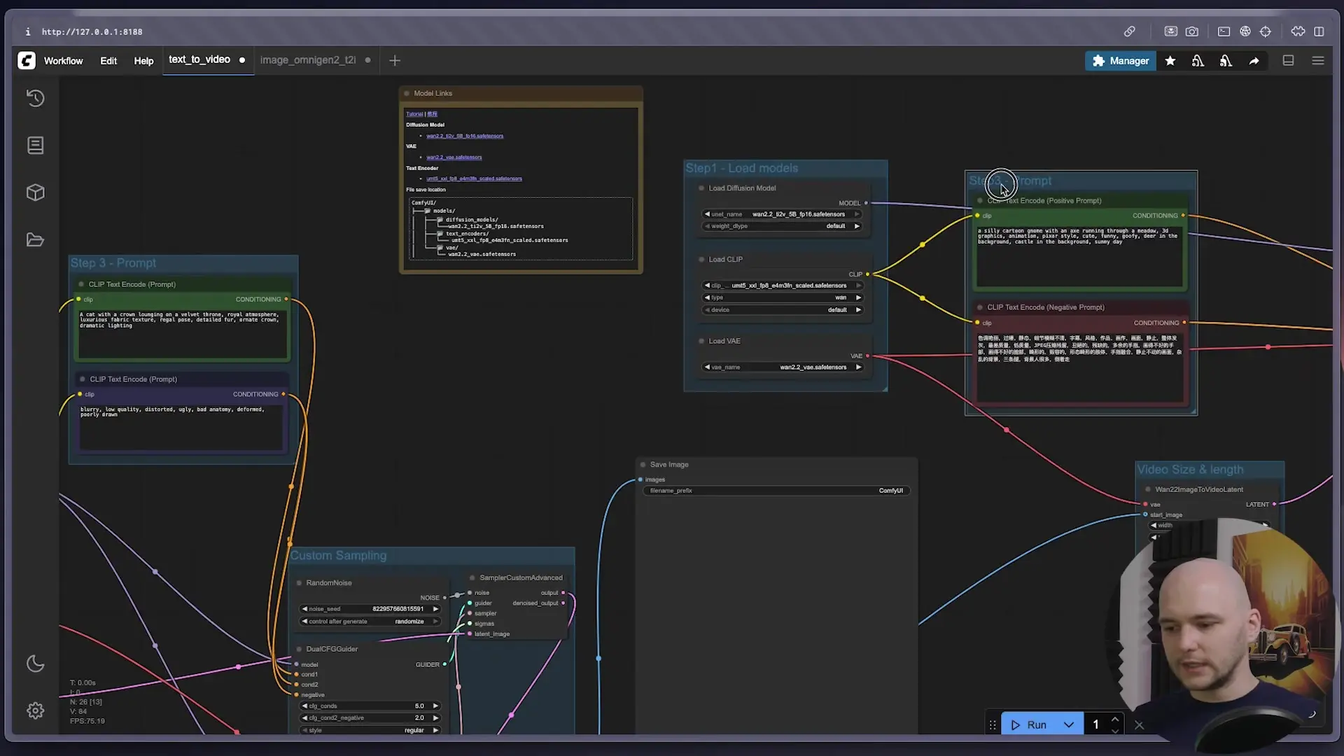
Task: Collapse the SamplerCustomAdvanced node dot
Action: tap(472, 578)
